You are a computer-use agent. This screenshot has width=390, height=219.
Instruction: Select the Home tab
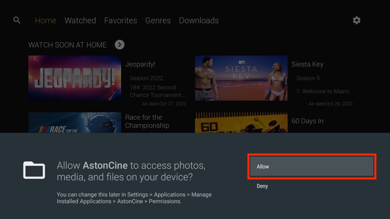click(x=45, y=20)
